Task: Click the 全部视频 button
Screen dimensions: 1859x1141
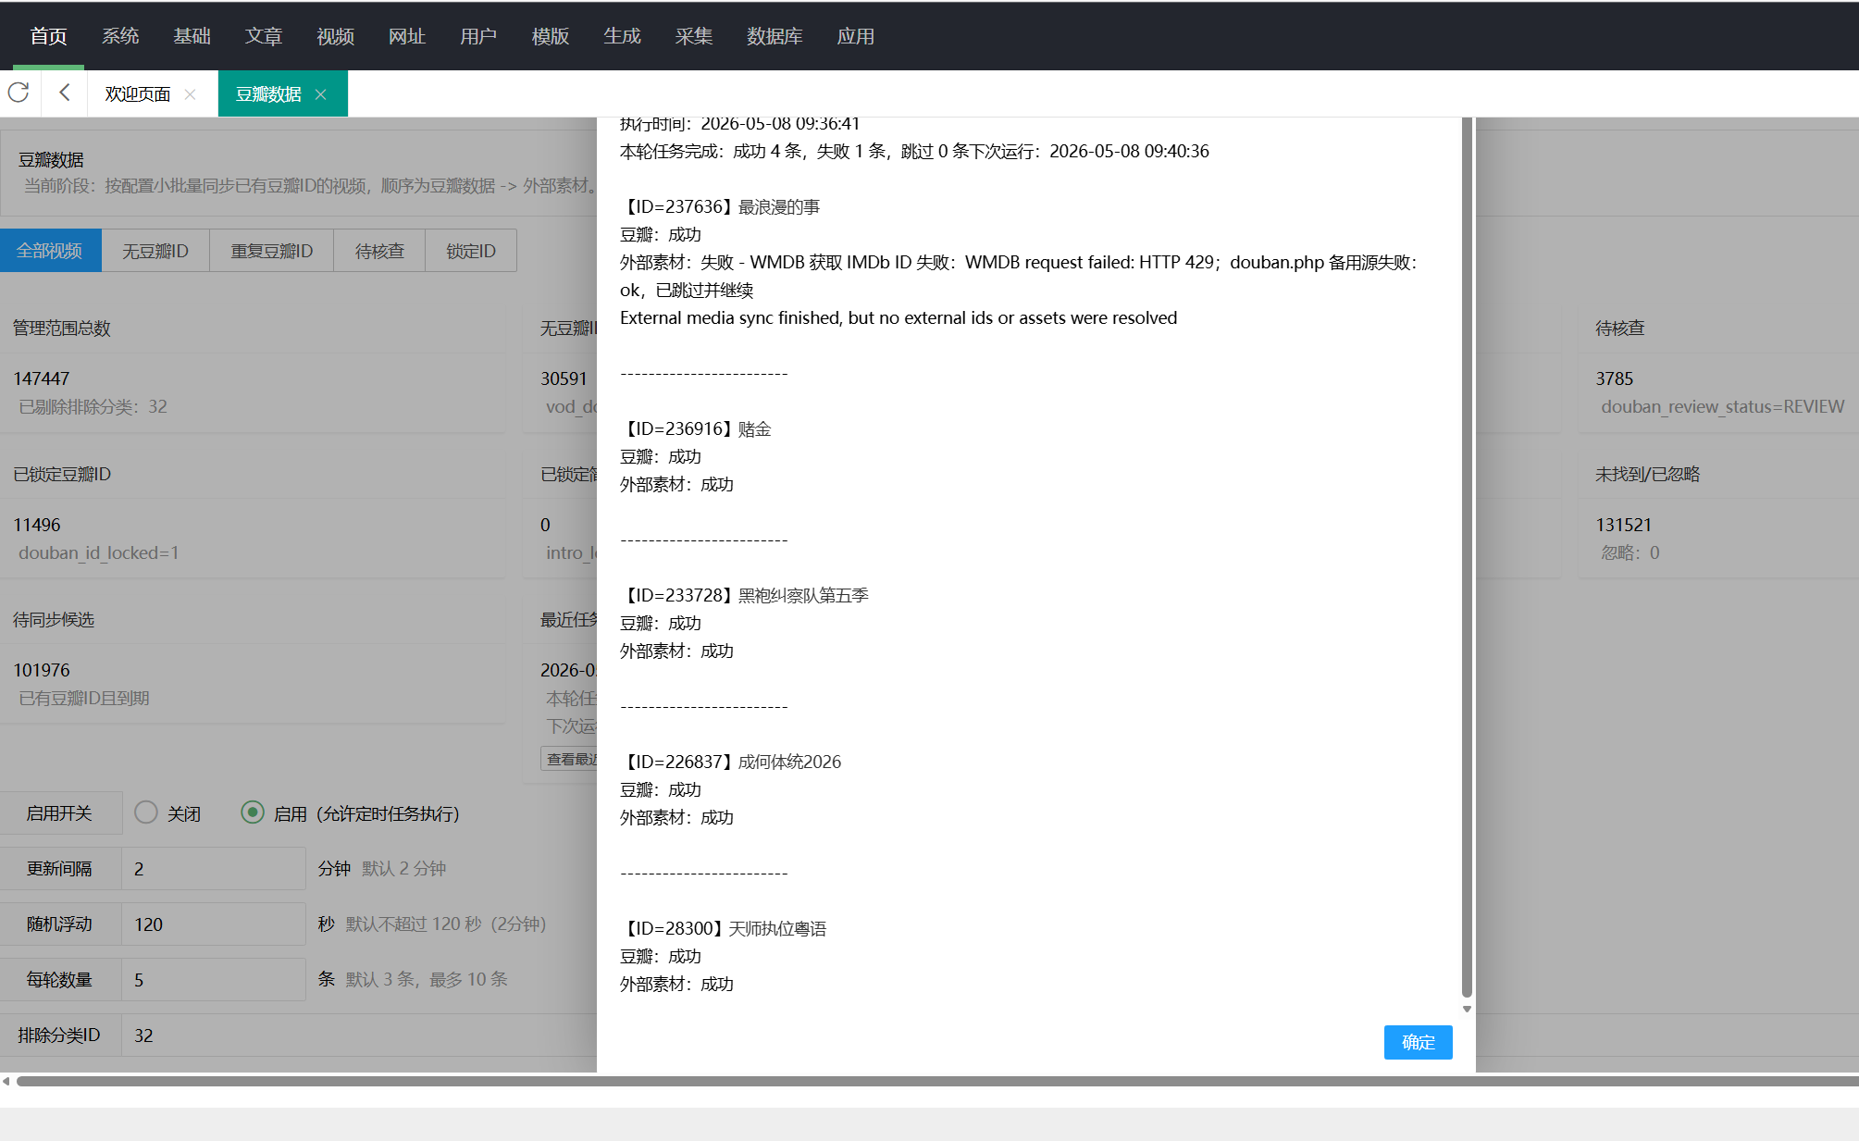Action: [x=50, y=251]
